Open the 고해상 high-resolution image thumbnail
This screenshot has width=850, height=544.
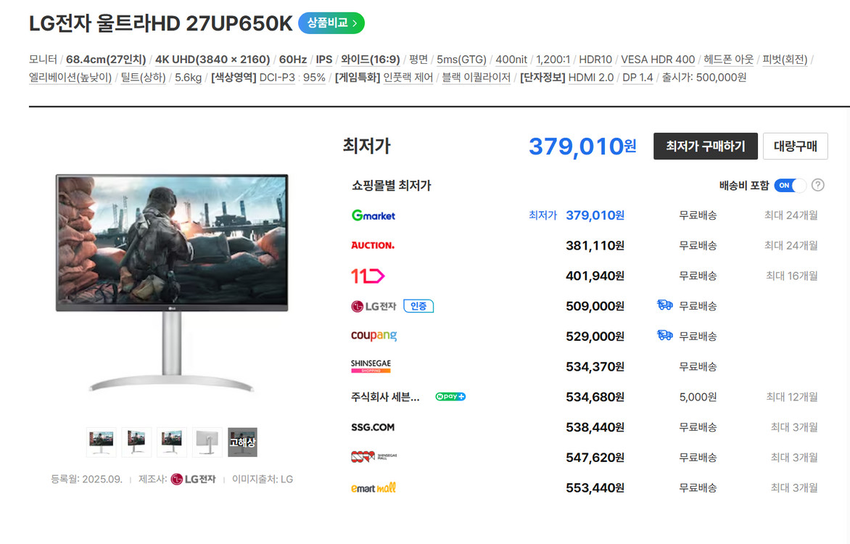pyautogui.click(x=242, y=442)
